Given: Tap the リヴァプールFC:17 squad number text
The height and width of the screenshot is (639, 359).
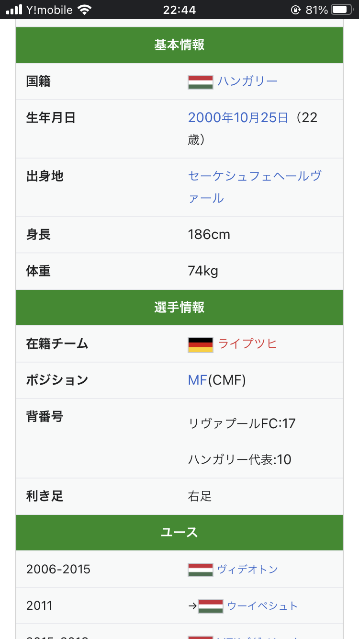Looking at the screenshot, I should coord(242,423).
